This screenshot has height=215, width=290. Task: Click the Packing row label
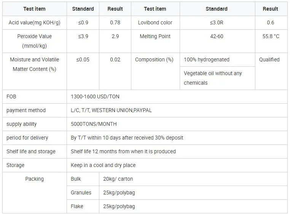(x=34, y=179)
